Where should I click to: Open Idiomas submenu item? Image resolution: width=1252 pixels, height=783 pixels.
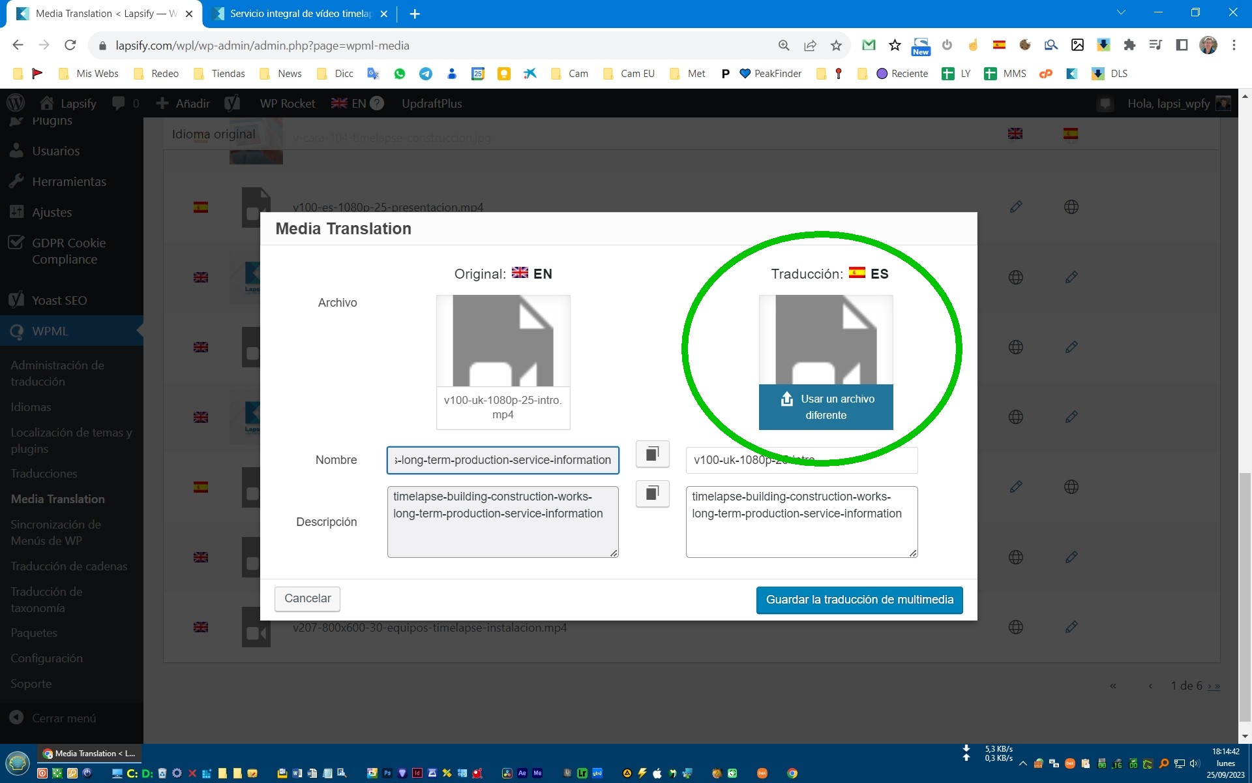pyautogui.click(x=31, y=407)
